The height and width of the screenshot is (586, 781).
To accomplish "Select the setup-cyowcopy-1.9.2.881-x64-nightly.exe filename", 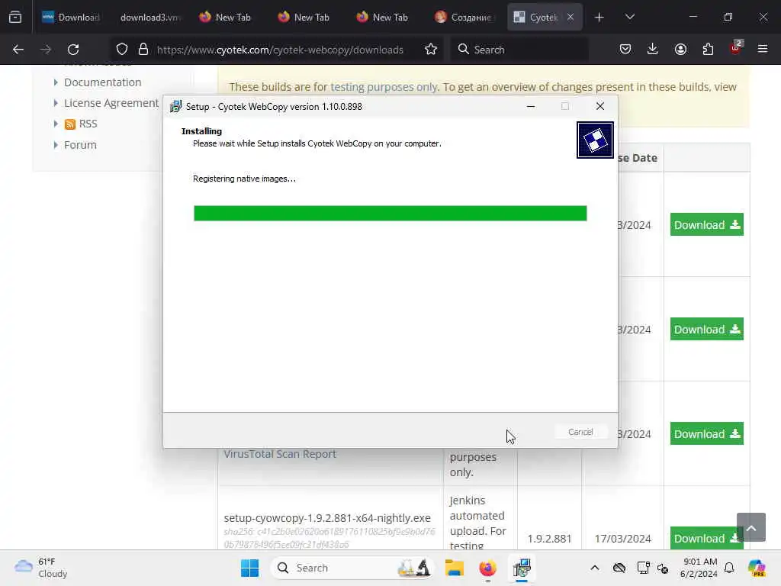I will click(327, 518).
